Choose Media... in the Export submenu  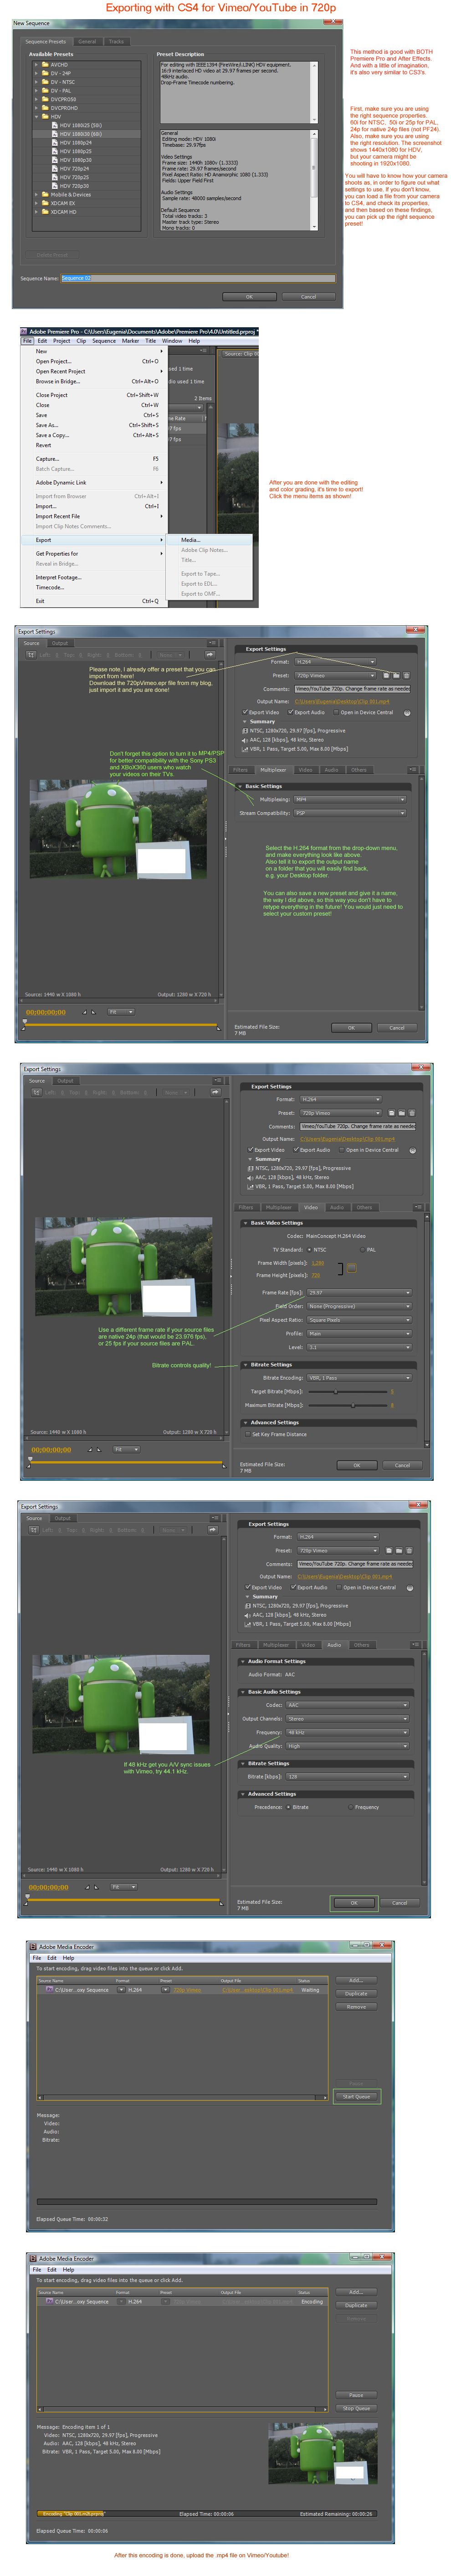click(190, 540)
